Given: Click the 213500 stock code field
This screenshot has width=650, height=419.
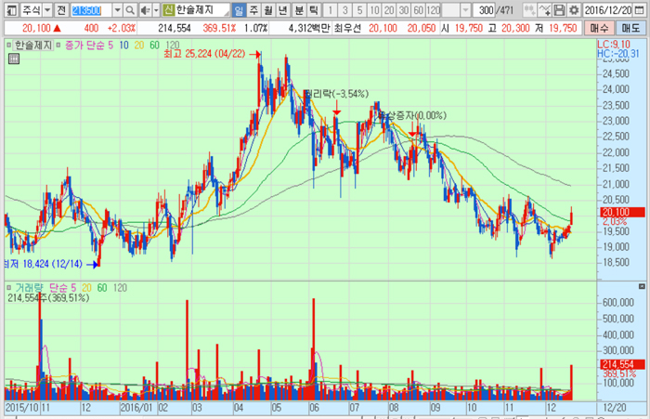Looking at the screenshot, I should click(x=90, y=9).
